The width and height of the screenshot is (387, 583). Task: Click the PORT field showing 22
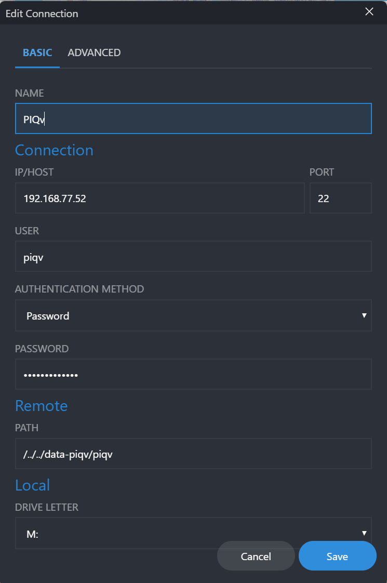pyautogui.click(x=340, y=198)
